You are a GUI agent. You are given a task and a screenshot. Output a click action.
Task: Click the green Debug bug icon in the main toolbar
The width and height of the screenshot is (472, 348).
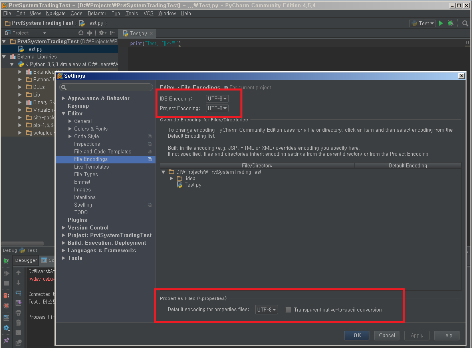coord(451,23)
